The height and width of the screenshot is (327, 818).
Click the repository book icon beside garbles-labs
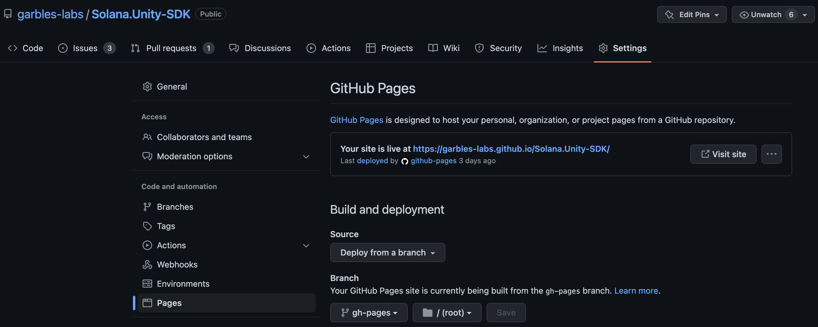click(8, 14)
